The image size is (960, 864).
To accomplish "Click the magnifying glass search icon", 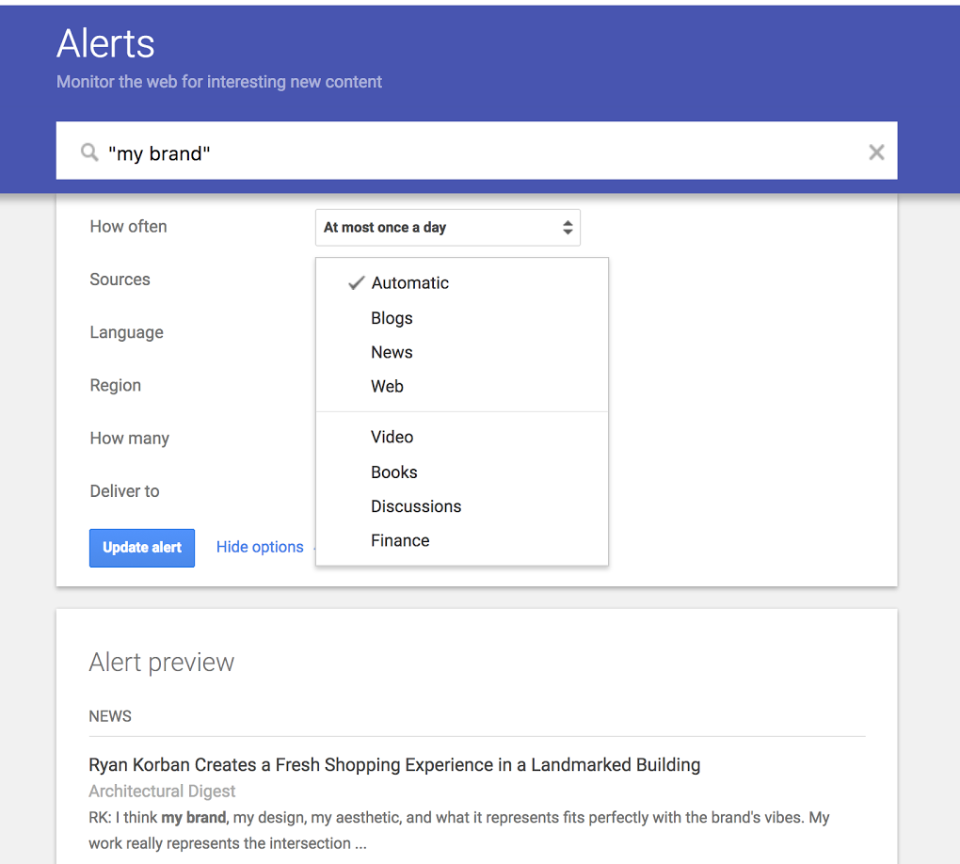I will (x=89, y=152).
